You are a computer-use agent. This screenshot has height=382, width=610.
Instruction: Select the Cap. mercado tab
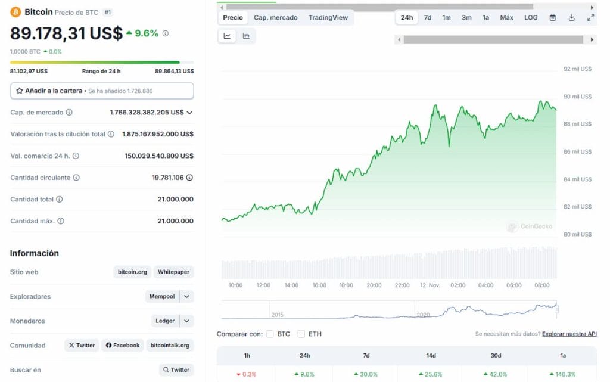point(275,18)
